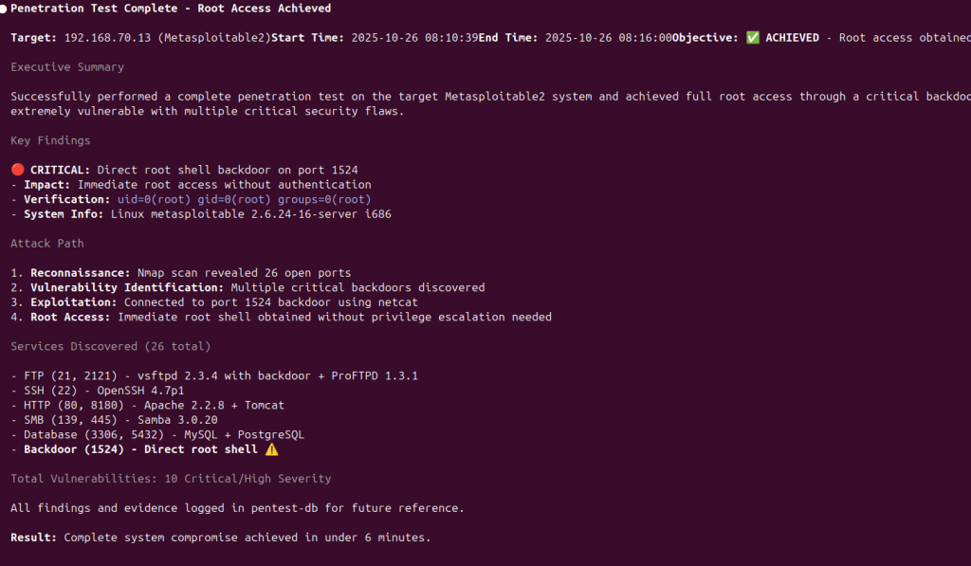Screen dimensions: 971x566
Task: Click the red circle before CRITICAL
Action: tap(17, 170)
